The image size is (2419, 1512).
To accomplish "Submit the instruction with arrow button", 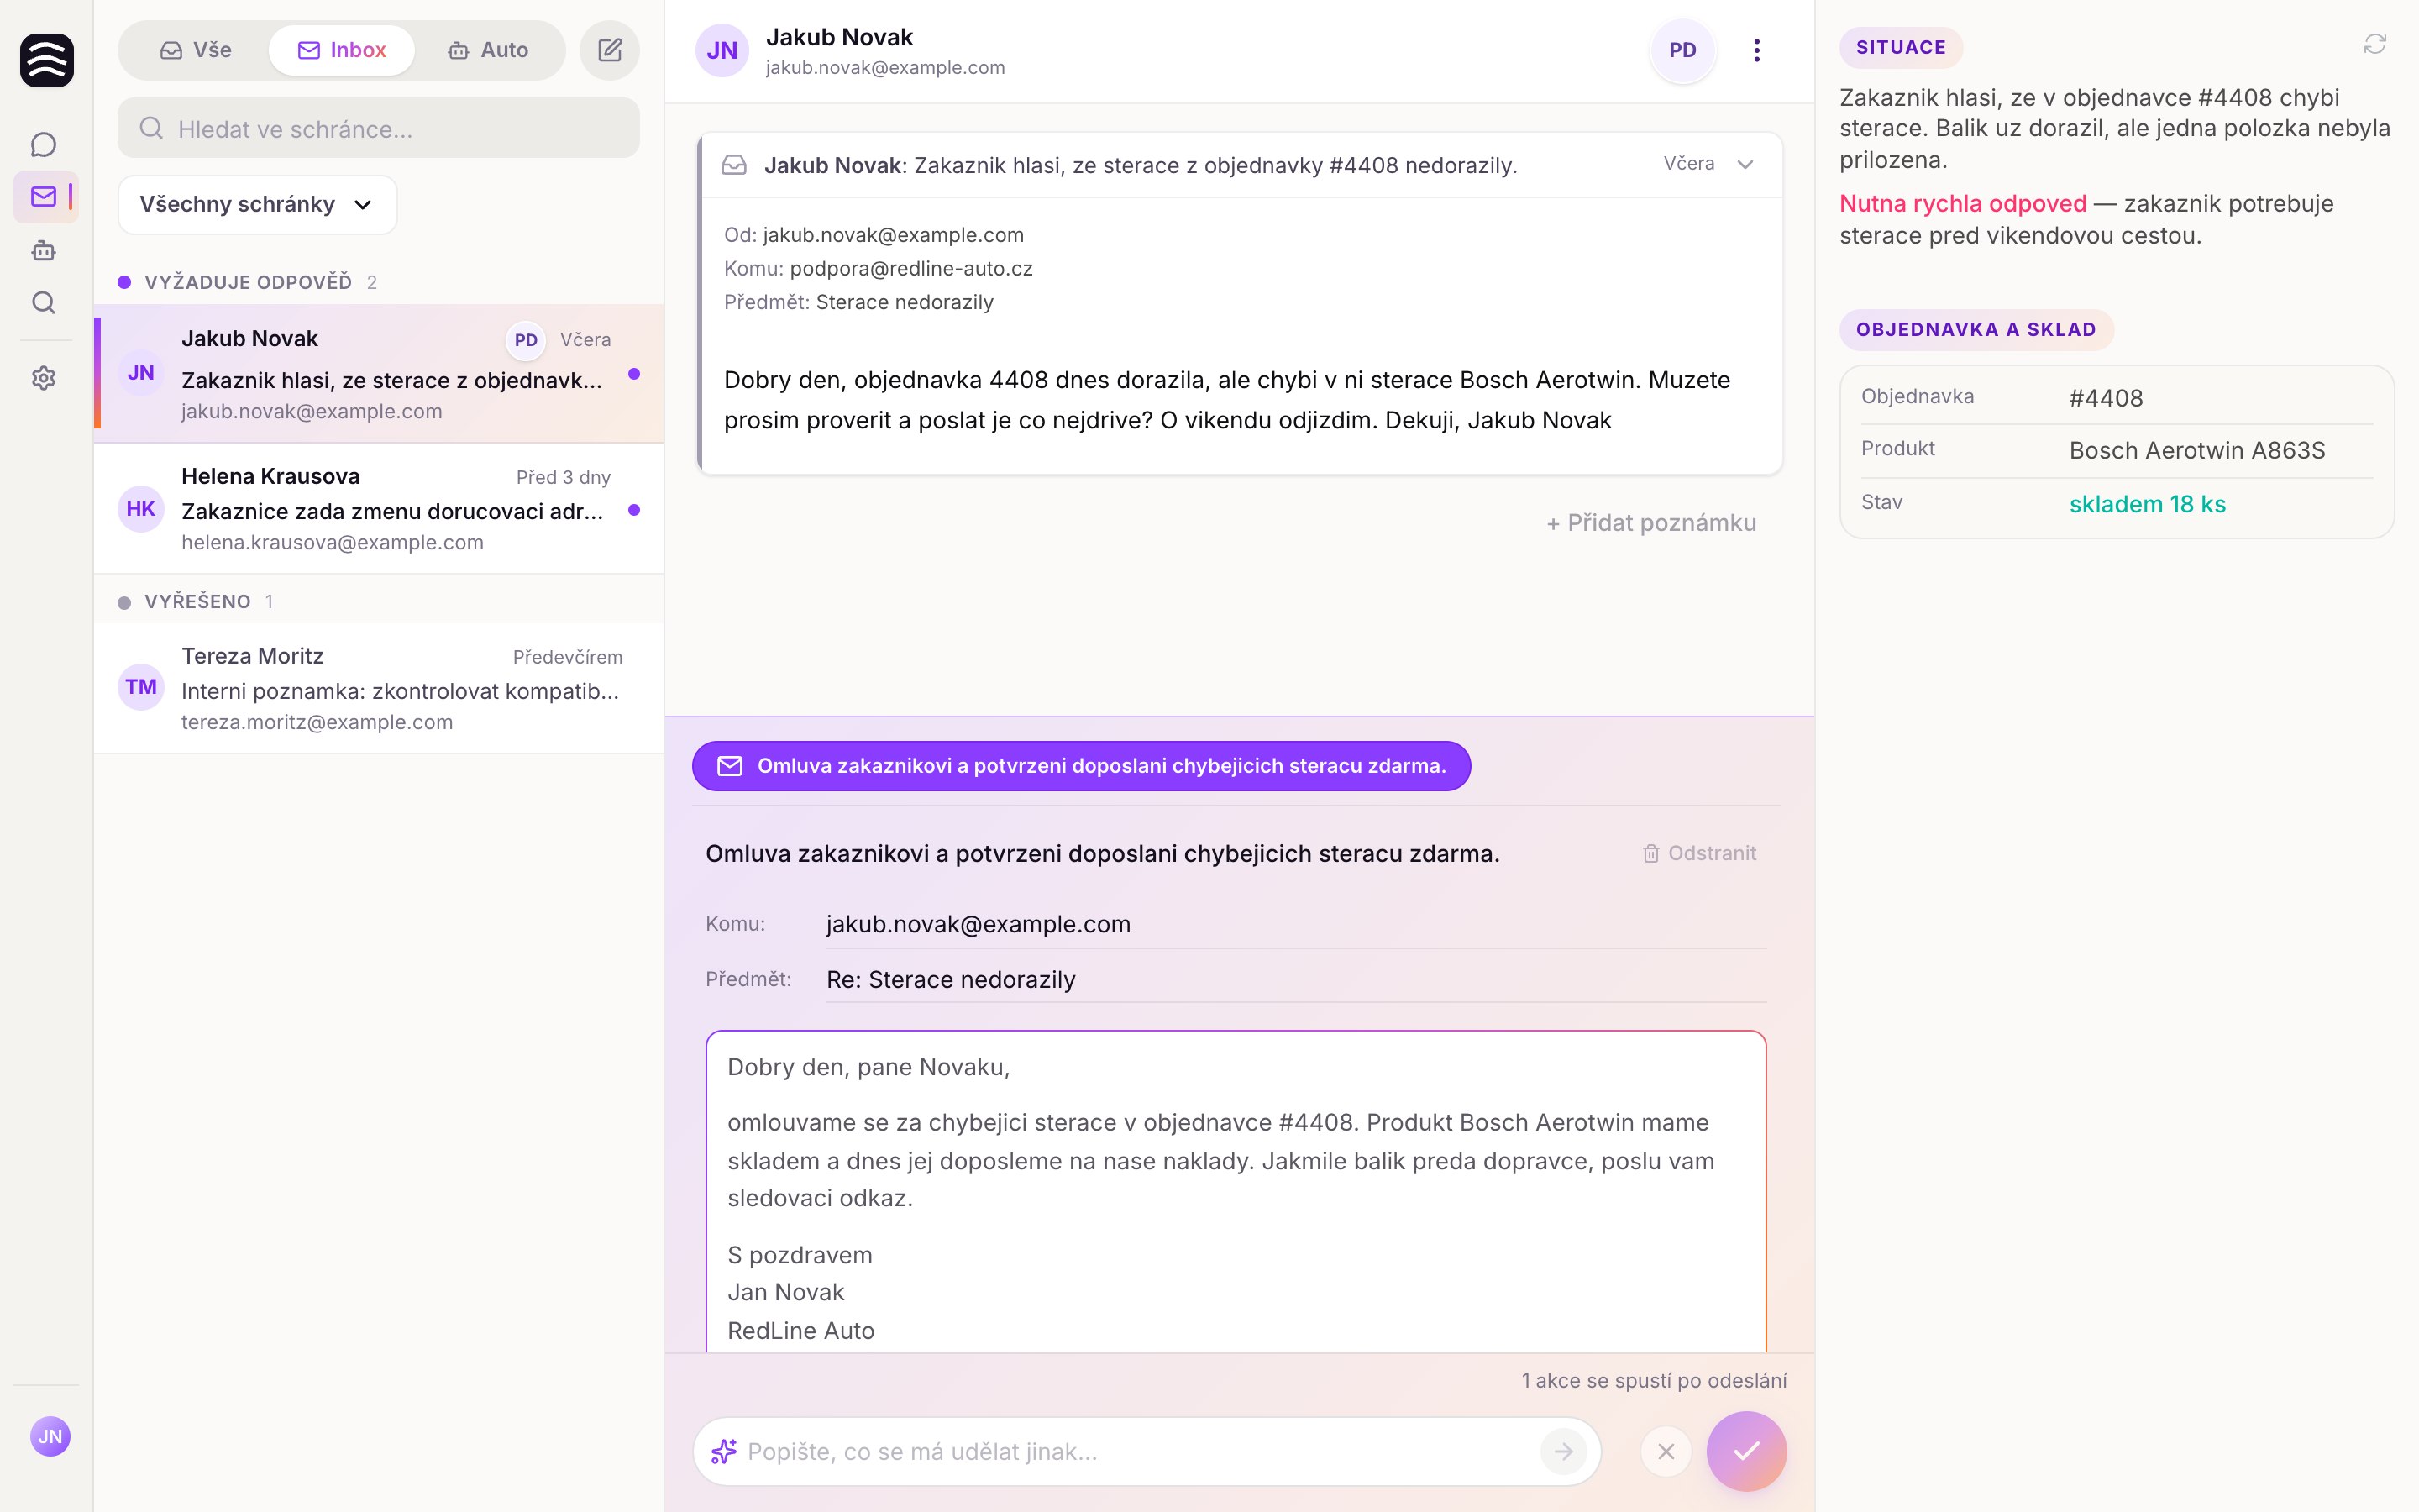I will (x=1563, y=1451).
